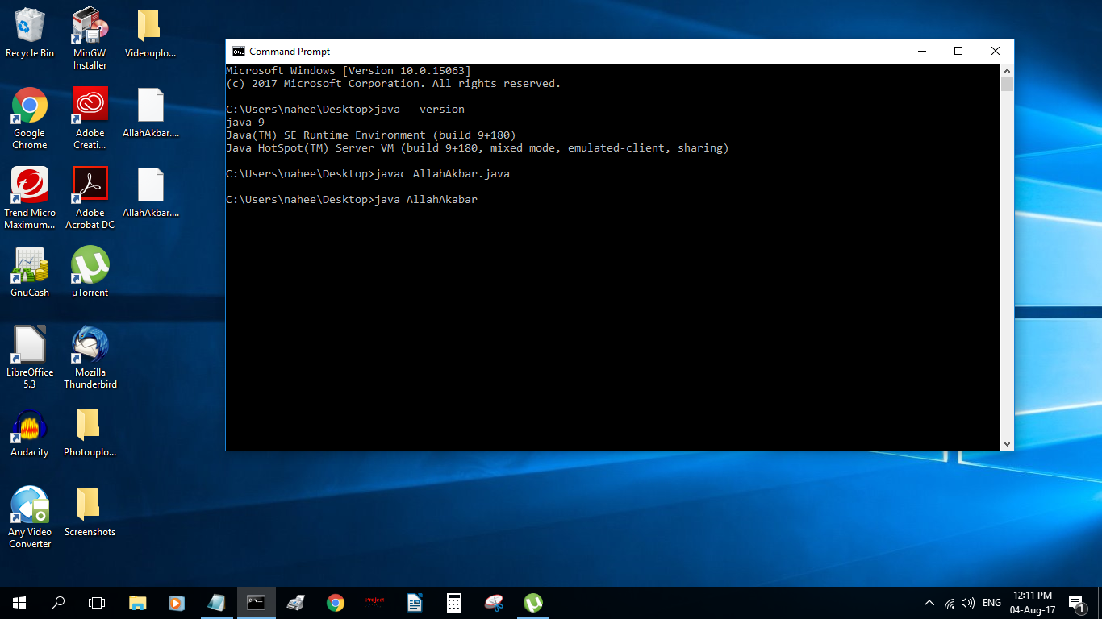Viewport: 1102px width, 619px height.
Task: Open the Windows Start menu
Action: (x=19, y=603)
